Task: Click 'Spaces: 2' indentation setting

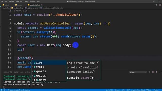Action: (117, 90)
